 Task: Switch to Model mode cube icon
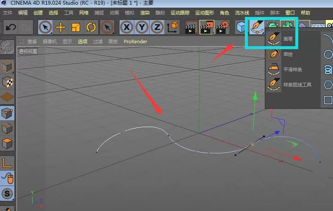[x=7, y=67]
